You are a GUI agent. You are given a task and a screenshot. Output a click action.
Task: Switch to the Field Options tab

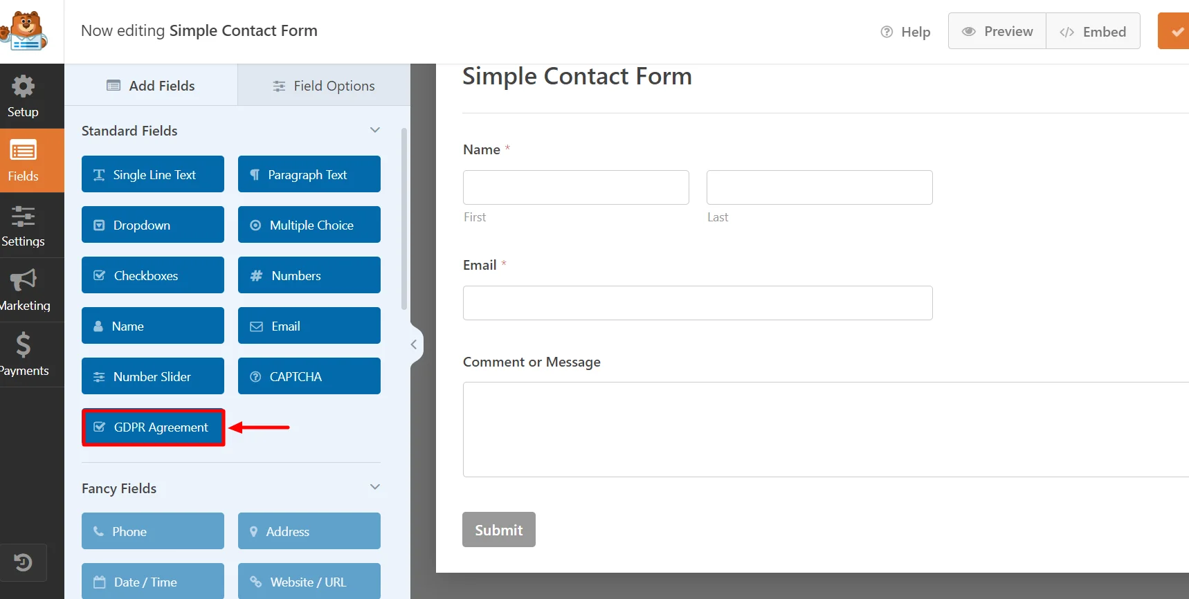pos(324,84)
